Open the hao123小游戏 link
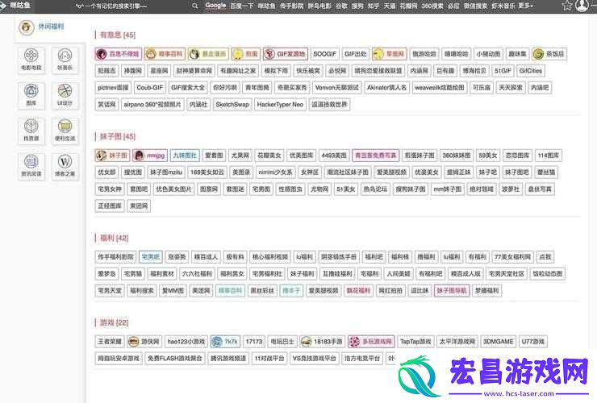Image resolution: width=597 pixels, height=403 pixels. tap(186, 342)
